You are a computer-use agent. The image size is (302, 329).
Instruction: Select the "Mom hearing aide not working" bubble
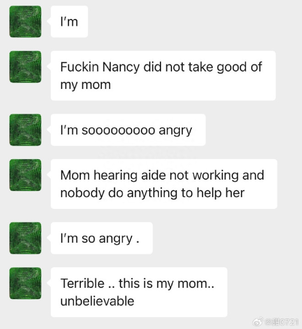163,184
